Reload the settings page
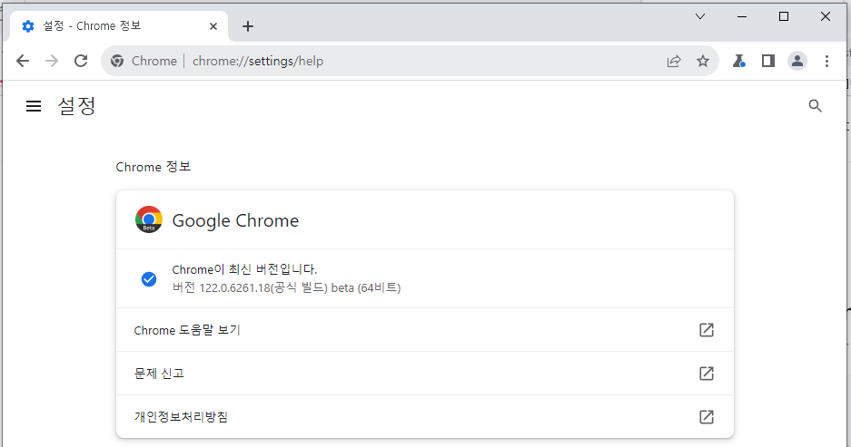This screenshot has width=851, height=447. [81, 61]
